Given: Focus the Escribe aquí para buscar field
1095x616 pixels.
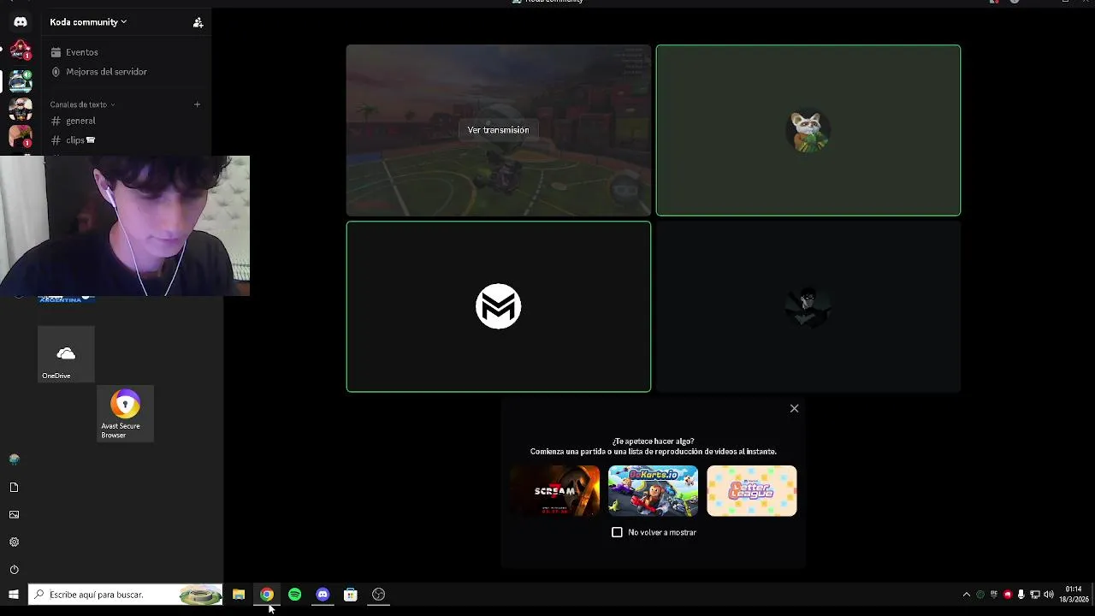Looking at the screenshot, I should pos(126,595).
